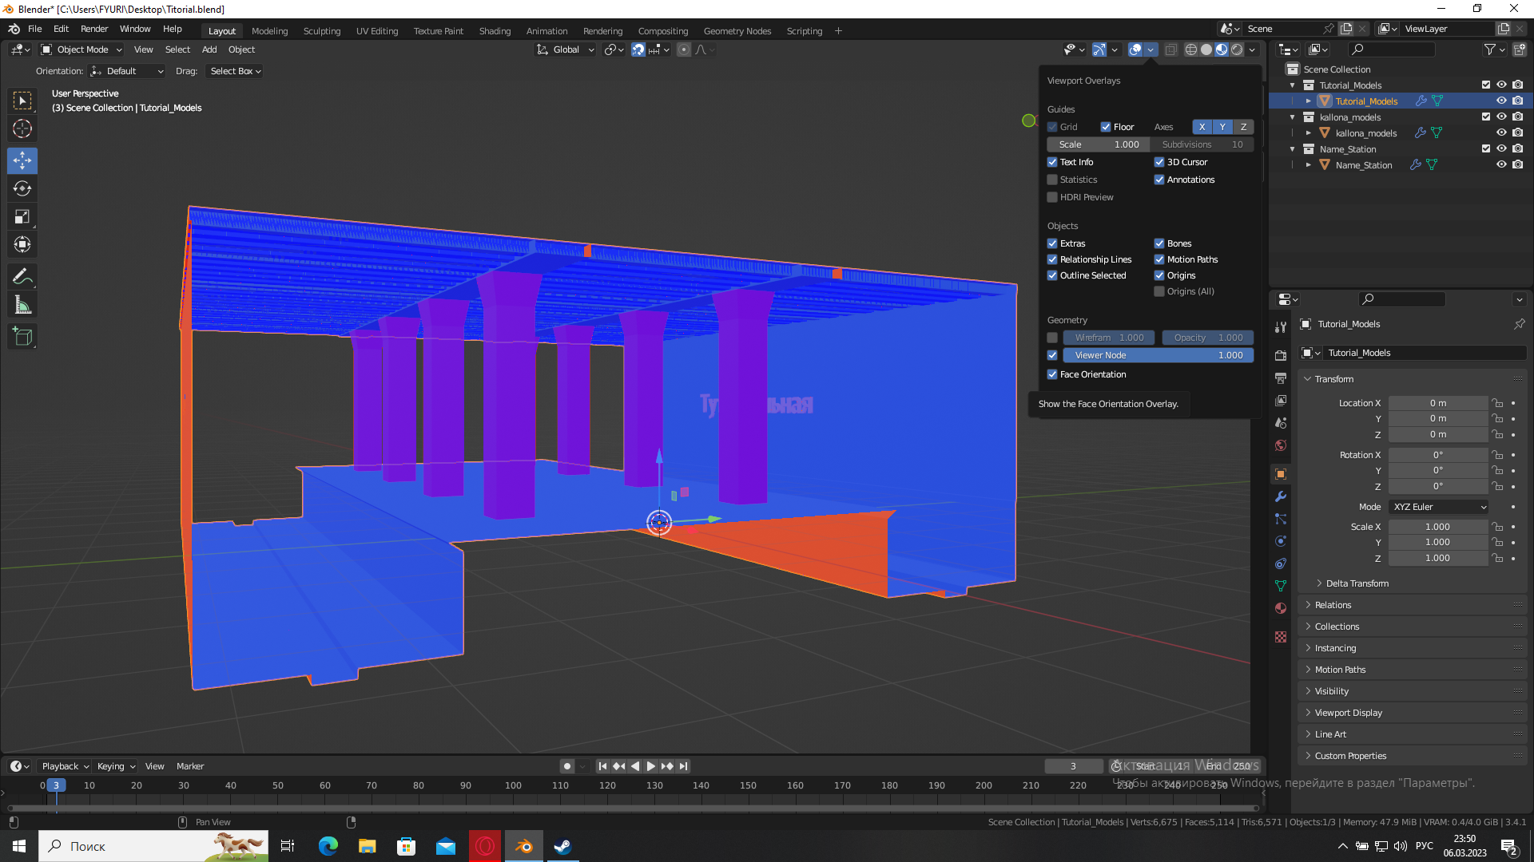Open the Material properties tab

coord(1281,608)
